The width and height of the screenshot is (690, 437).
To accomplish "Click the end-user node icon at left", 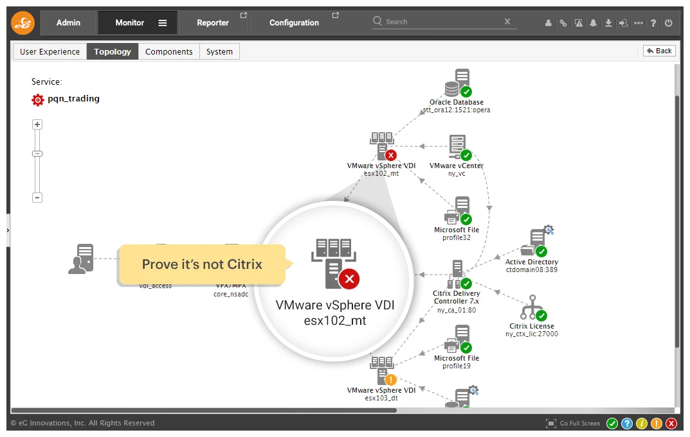I will (x=81, y=259).
